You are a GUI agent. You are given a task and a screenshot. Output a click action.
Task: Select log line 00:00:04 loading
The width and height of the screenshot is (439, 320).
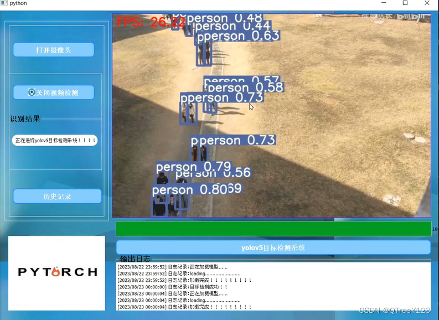[x=179, y=301]
